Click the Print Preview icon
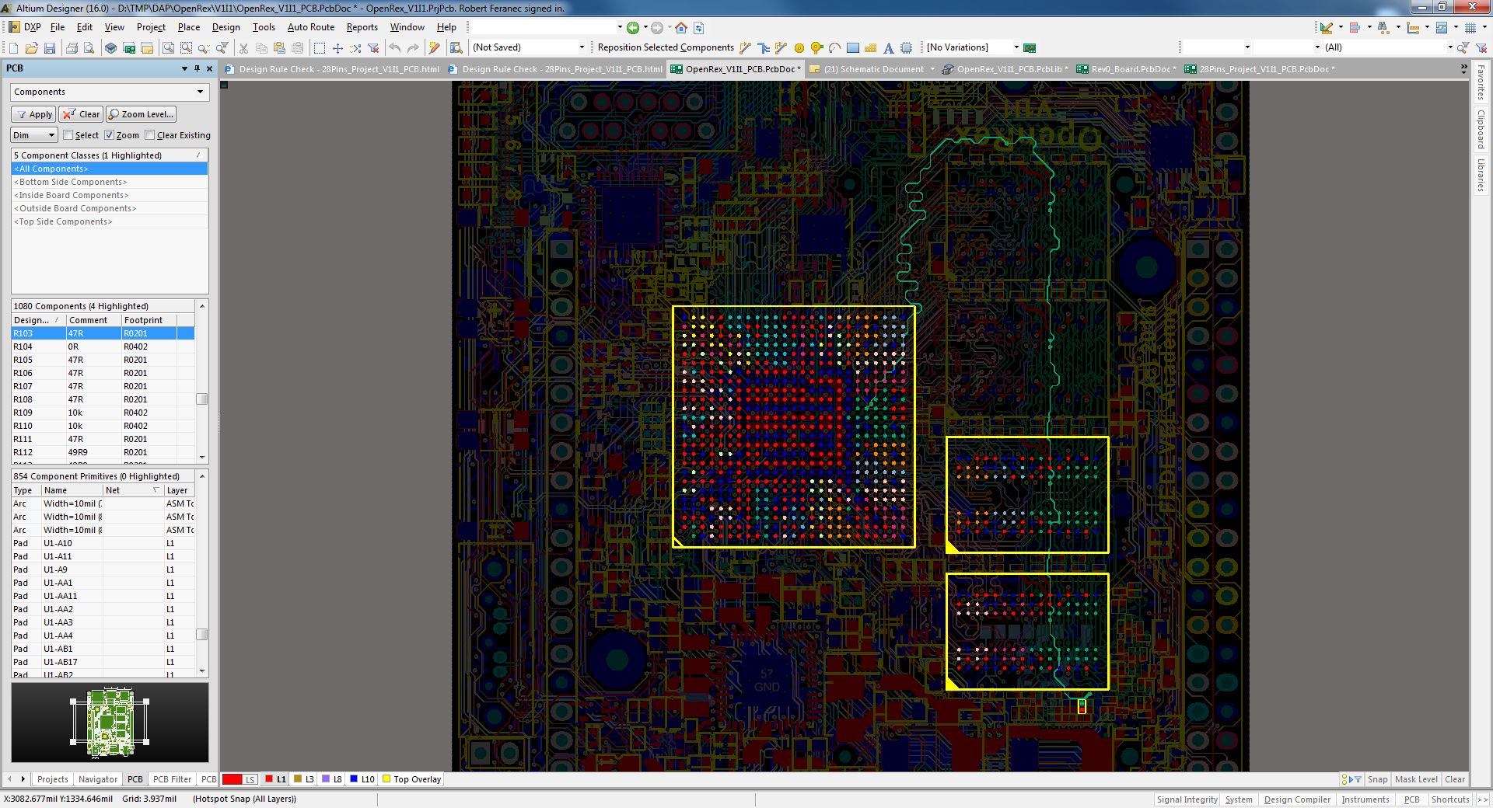Viewport: 1493px width, 808px height. (x=89, y=47)
